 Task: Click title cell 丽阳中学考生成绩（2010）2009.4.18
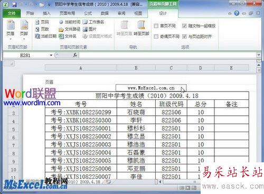point(147,96)
